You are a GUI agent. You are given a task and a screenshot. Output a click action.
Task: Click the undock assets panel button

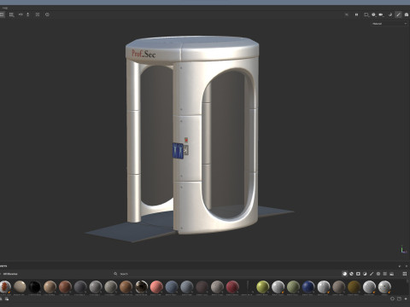click(x=400, y=266)
